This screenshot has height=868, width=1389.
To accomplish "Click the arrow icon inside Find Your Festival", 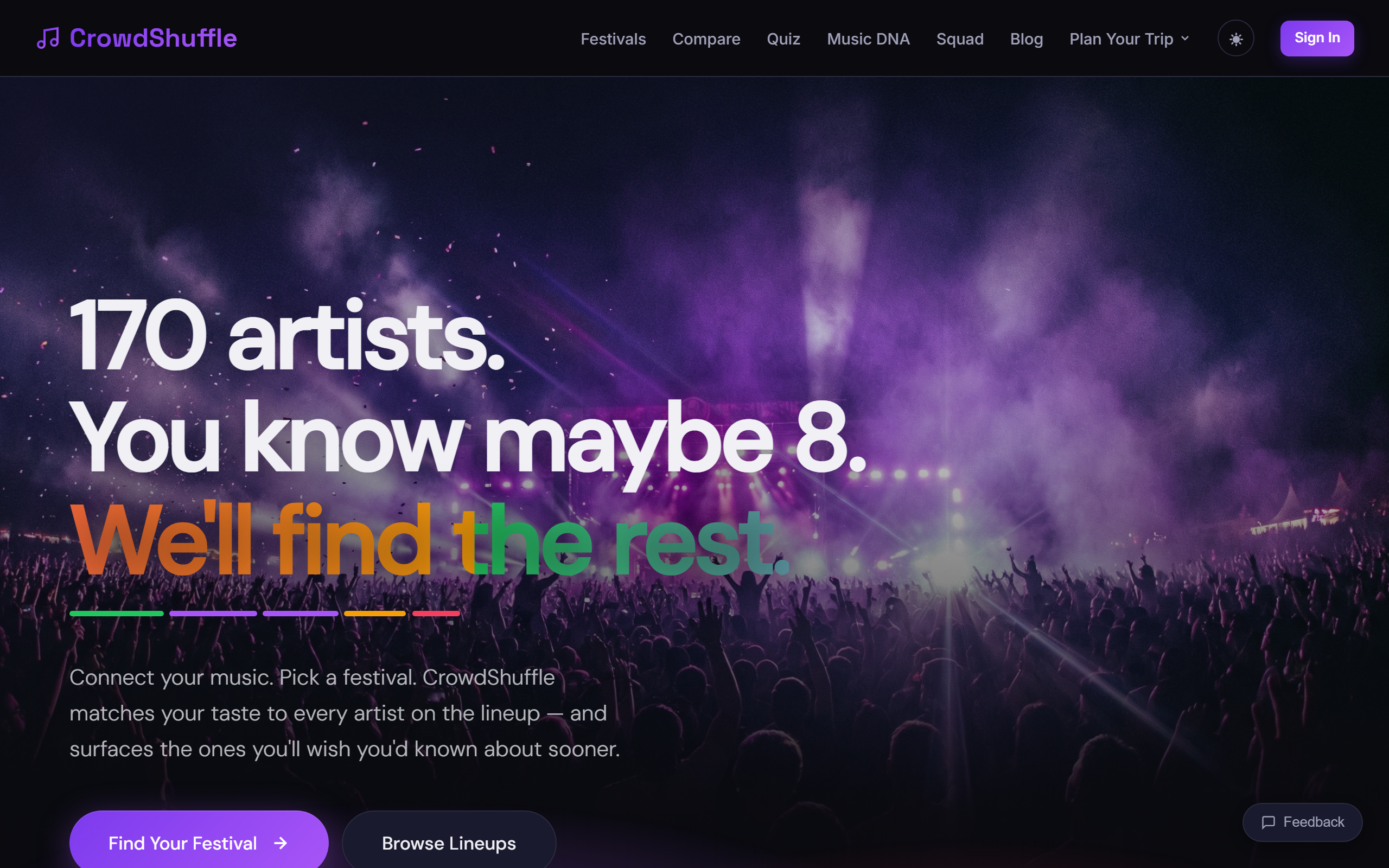I will [x=280, y=843].
